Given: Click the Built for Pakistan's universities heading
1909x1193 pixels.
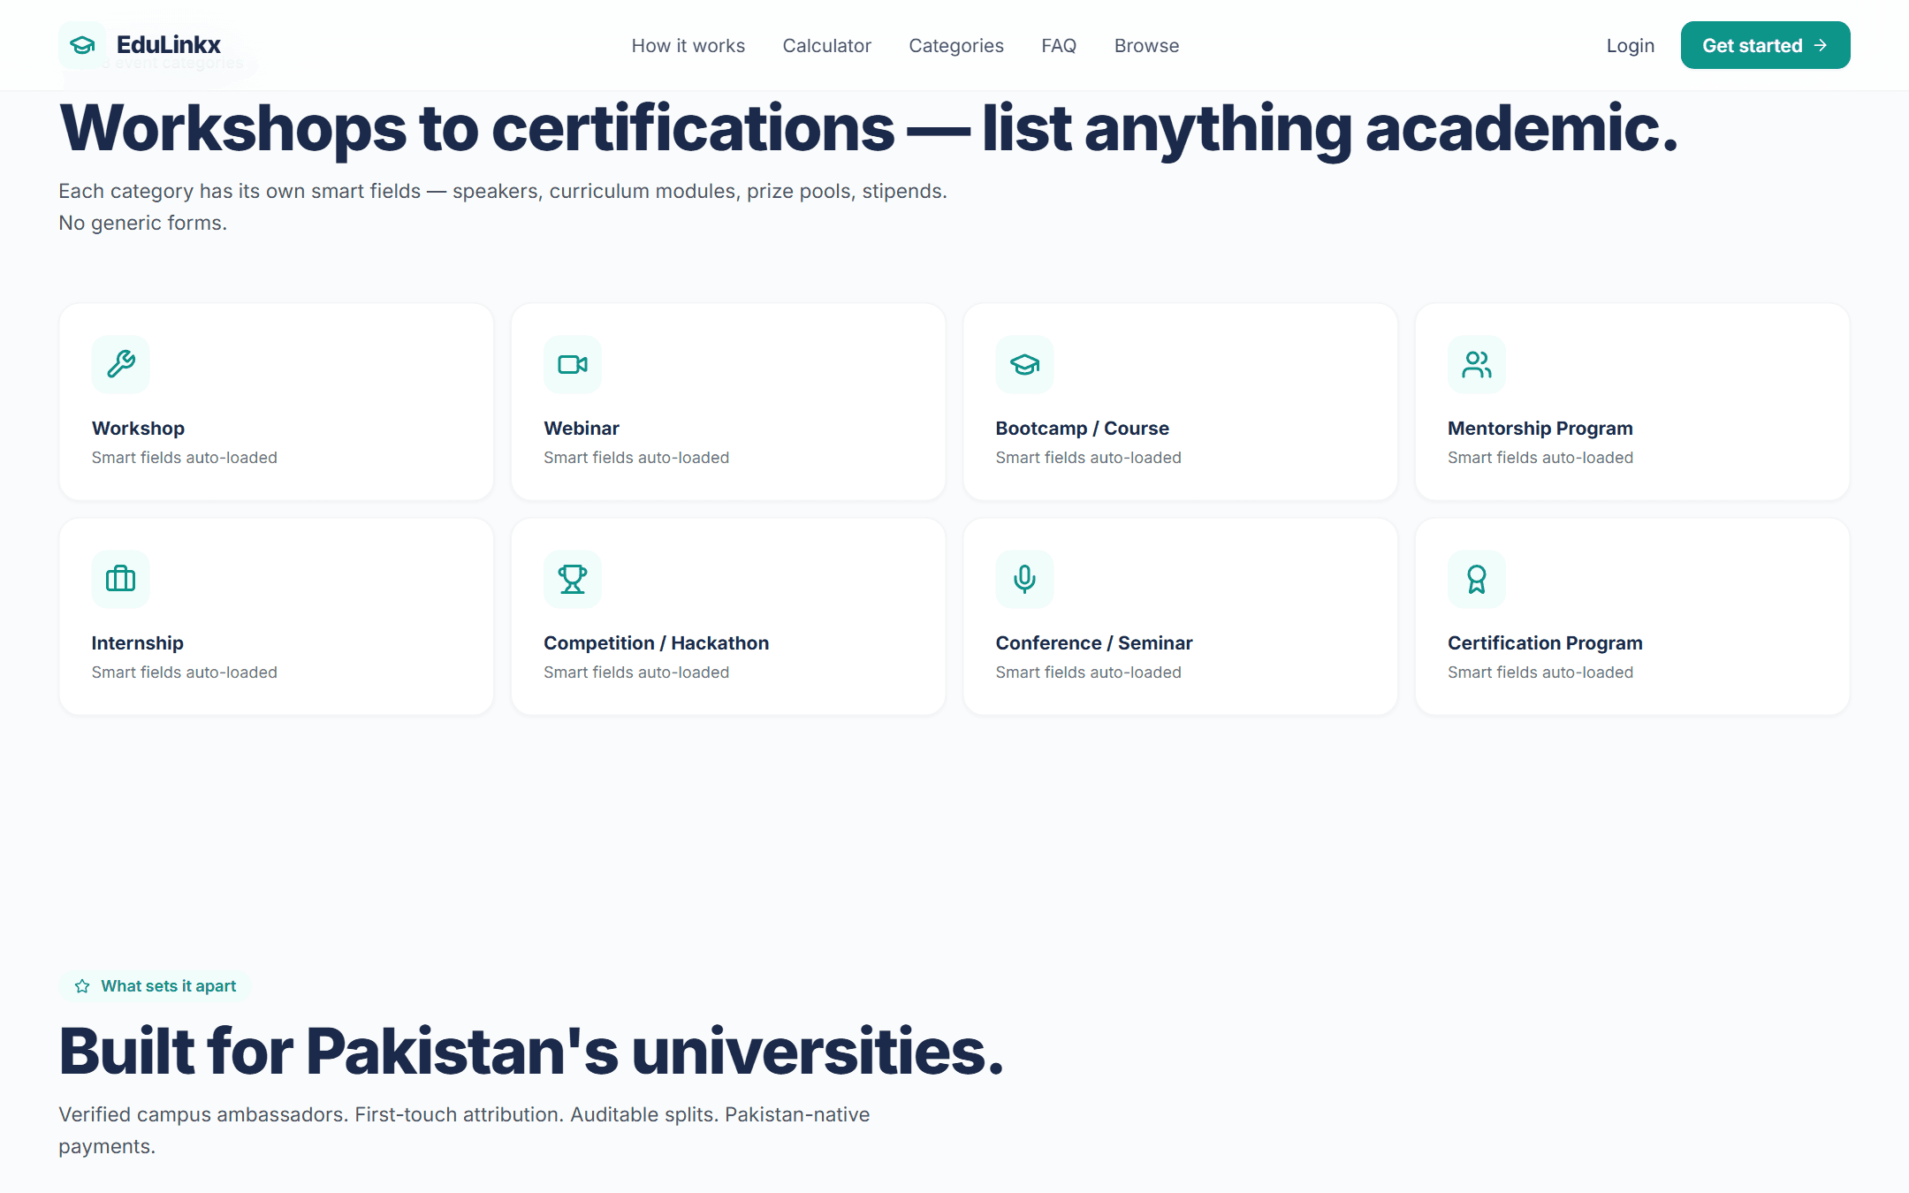Looking at the screenshot, I should (x=531, y=1052).
